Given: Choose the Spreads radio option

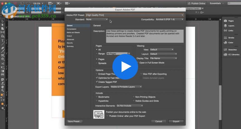Looking at the screenshot, I should tap(97, 63).
